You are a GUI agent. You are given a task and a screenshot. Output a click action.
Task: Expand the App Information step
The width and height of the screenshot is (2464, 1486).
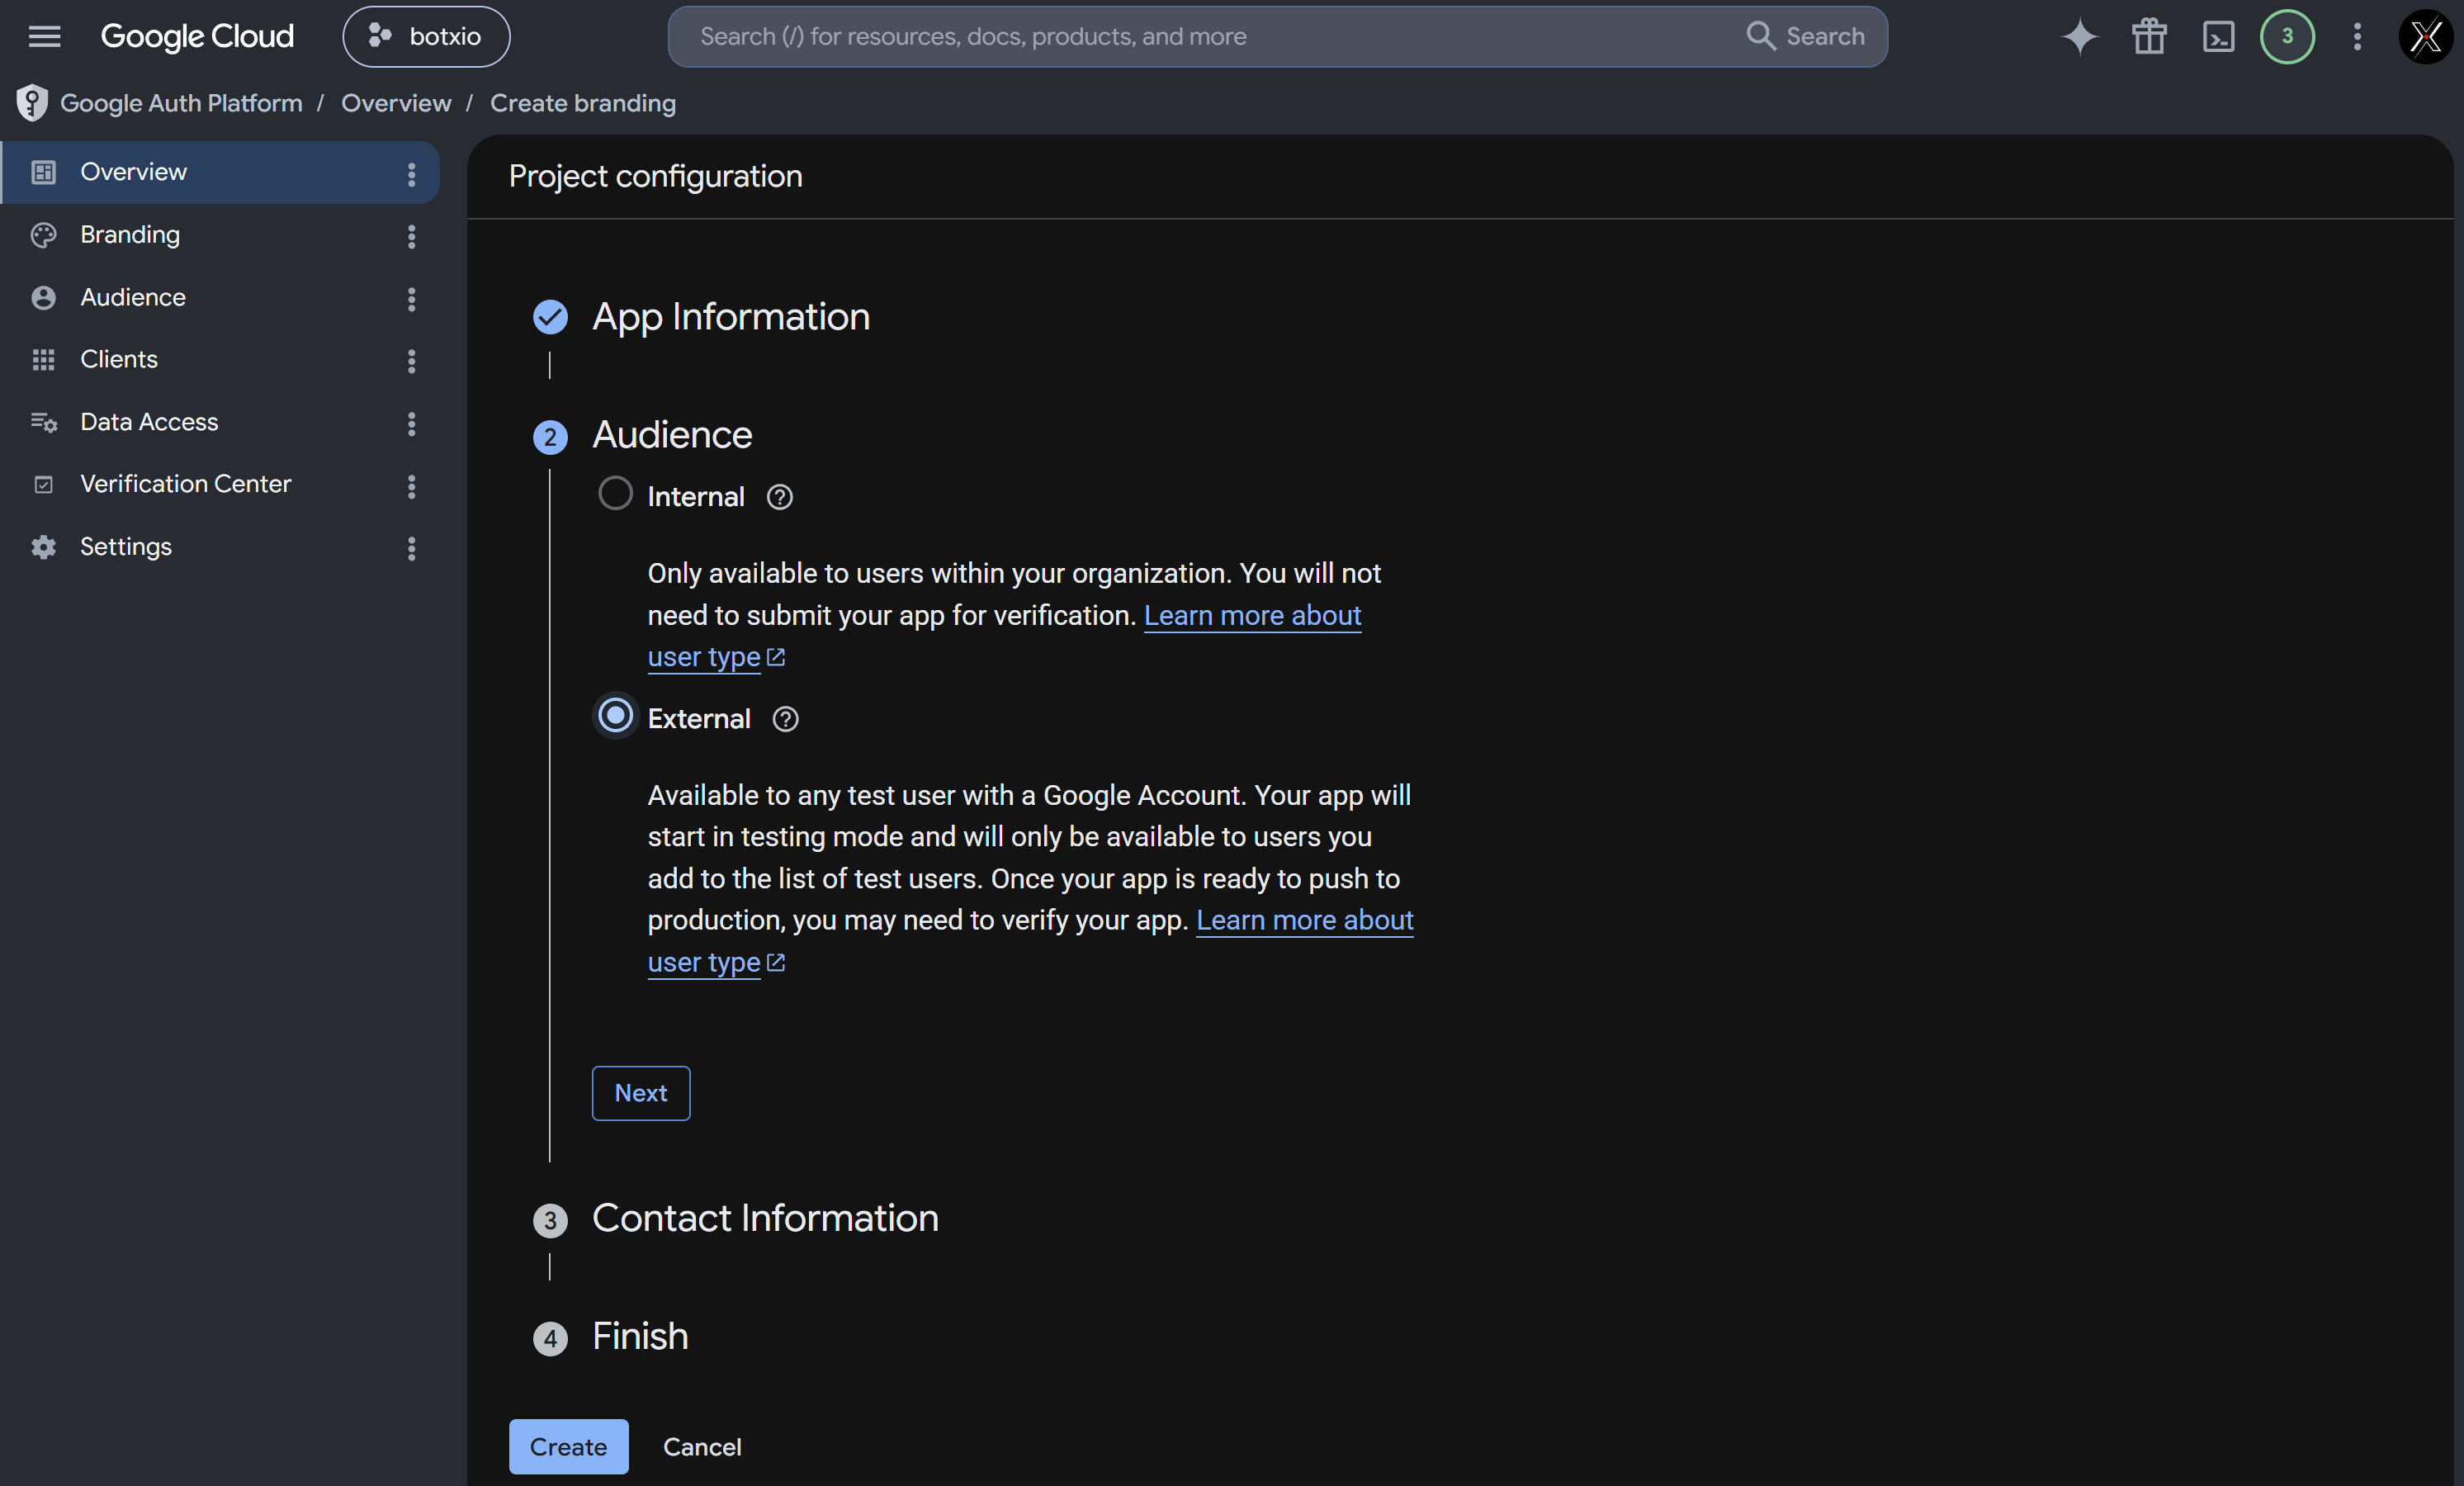(x=731, y=317)
